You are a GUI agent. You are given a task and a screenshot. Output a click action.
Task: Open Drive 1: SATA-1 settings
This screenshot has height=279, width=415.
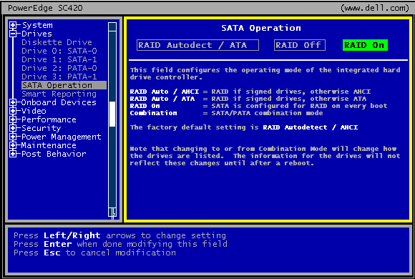pos(59,59)
